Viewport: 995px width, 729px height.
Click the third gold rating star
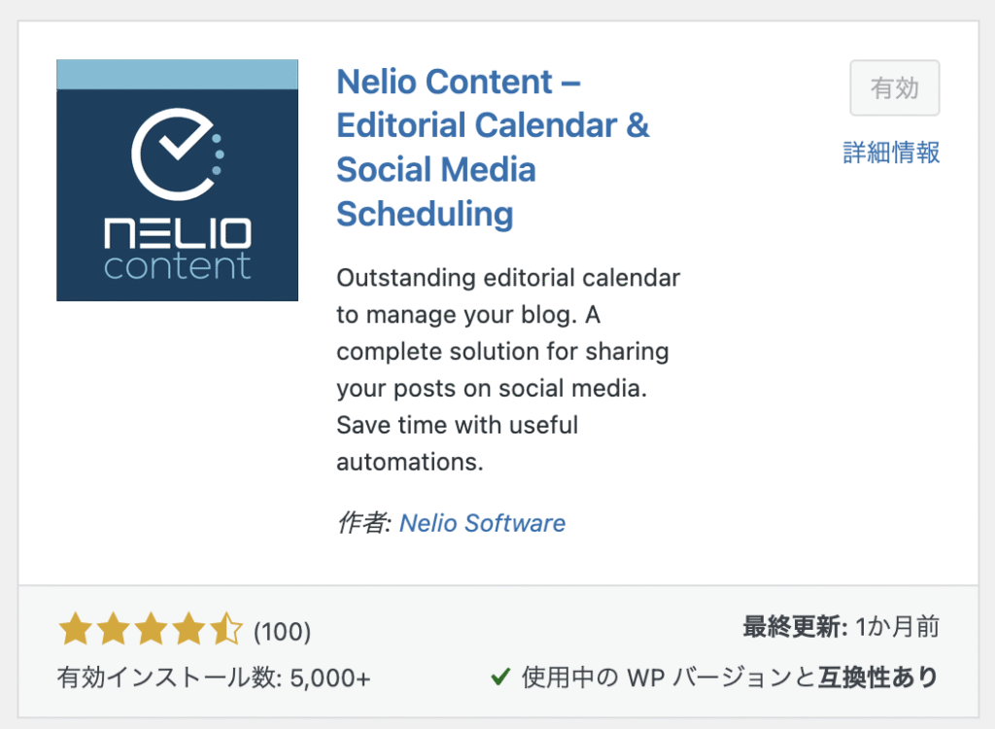click(151, 629)
